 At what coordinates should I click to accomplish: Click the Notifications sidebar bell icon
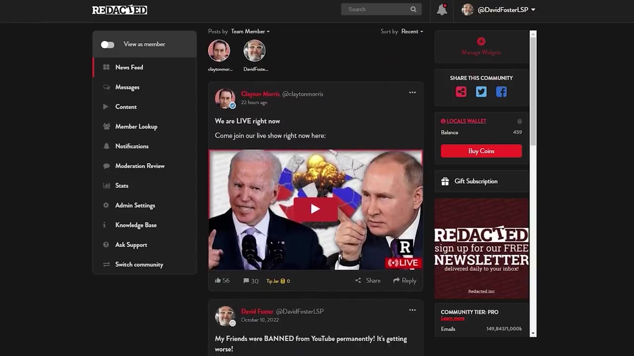click(106, 146)
